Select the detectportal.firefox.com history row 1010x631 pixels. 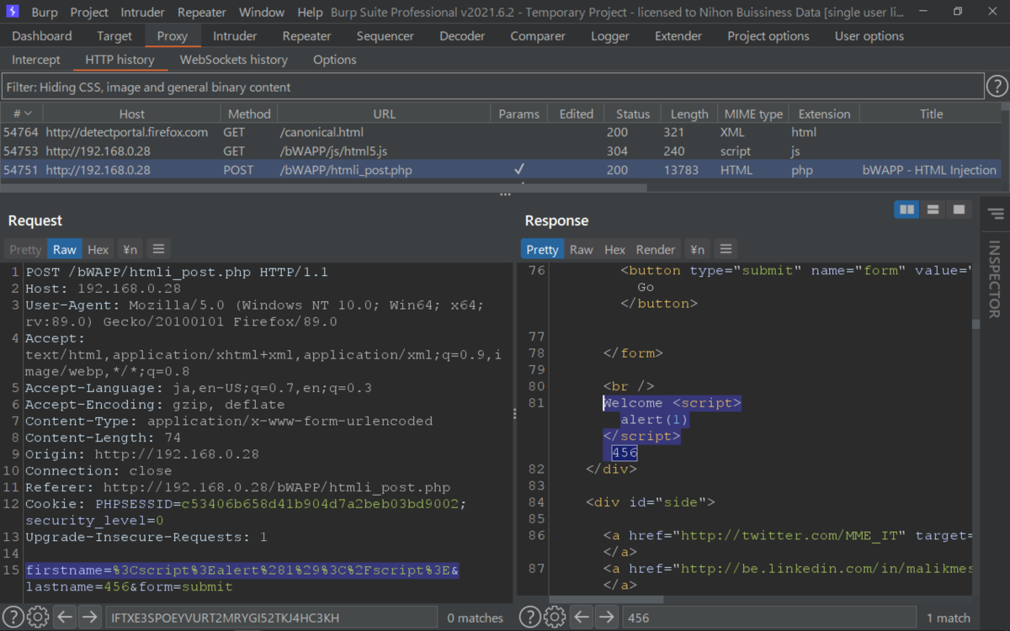tap(501, 132)
